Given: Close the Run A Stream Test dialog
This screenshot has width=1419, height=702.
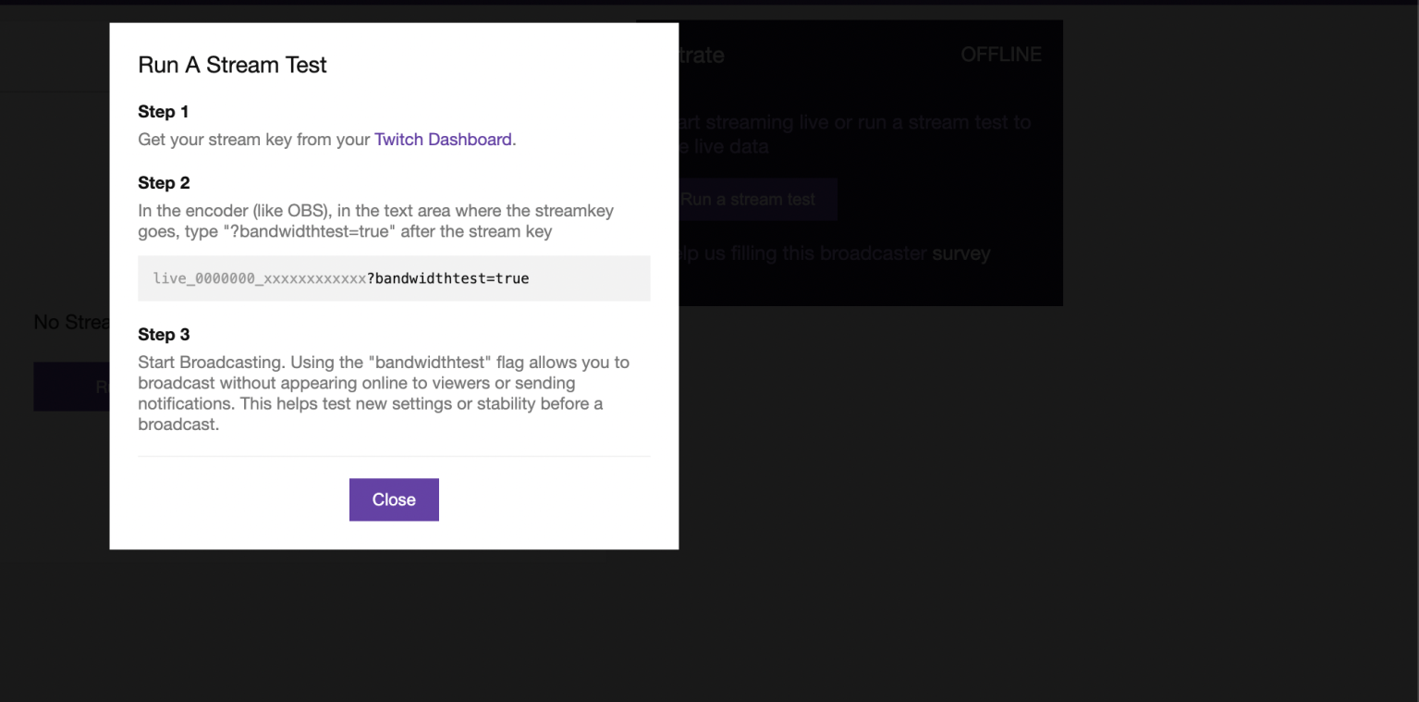Looking at the screenshot, I should pyautogui.click(x=394, y=499).
